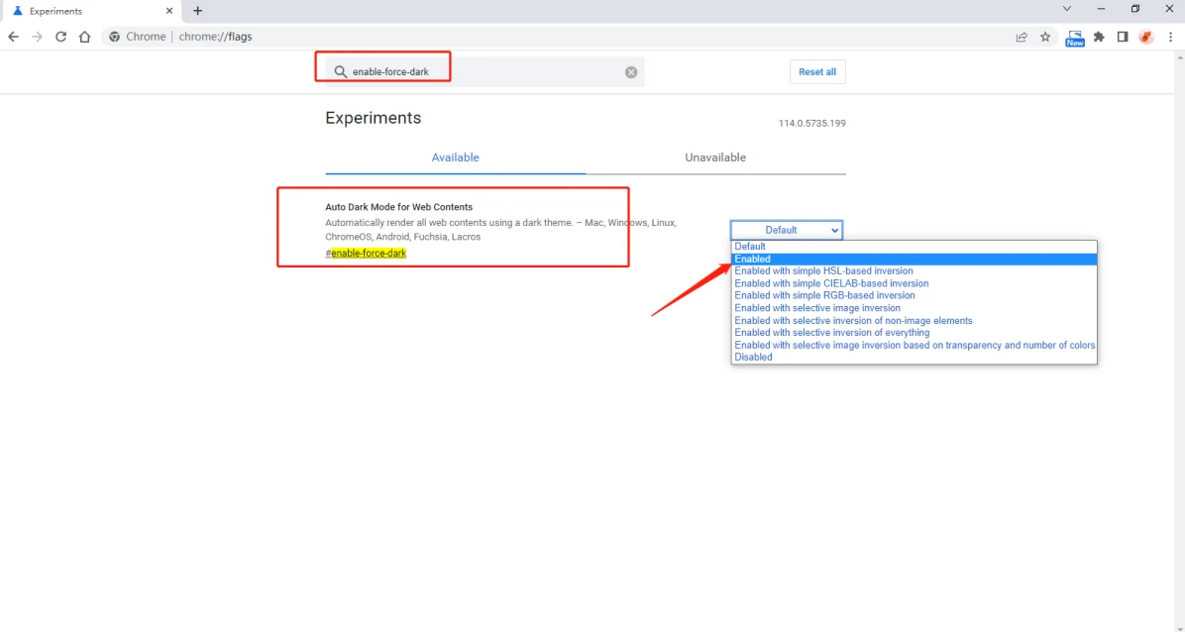
Task: Click the version number 114.0.5735.199
Action: [811, 123]
